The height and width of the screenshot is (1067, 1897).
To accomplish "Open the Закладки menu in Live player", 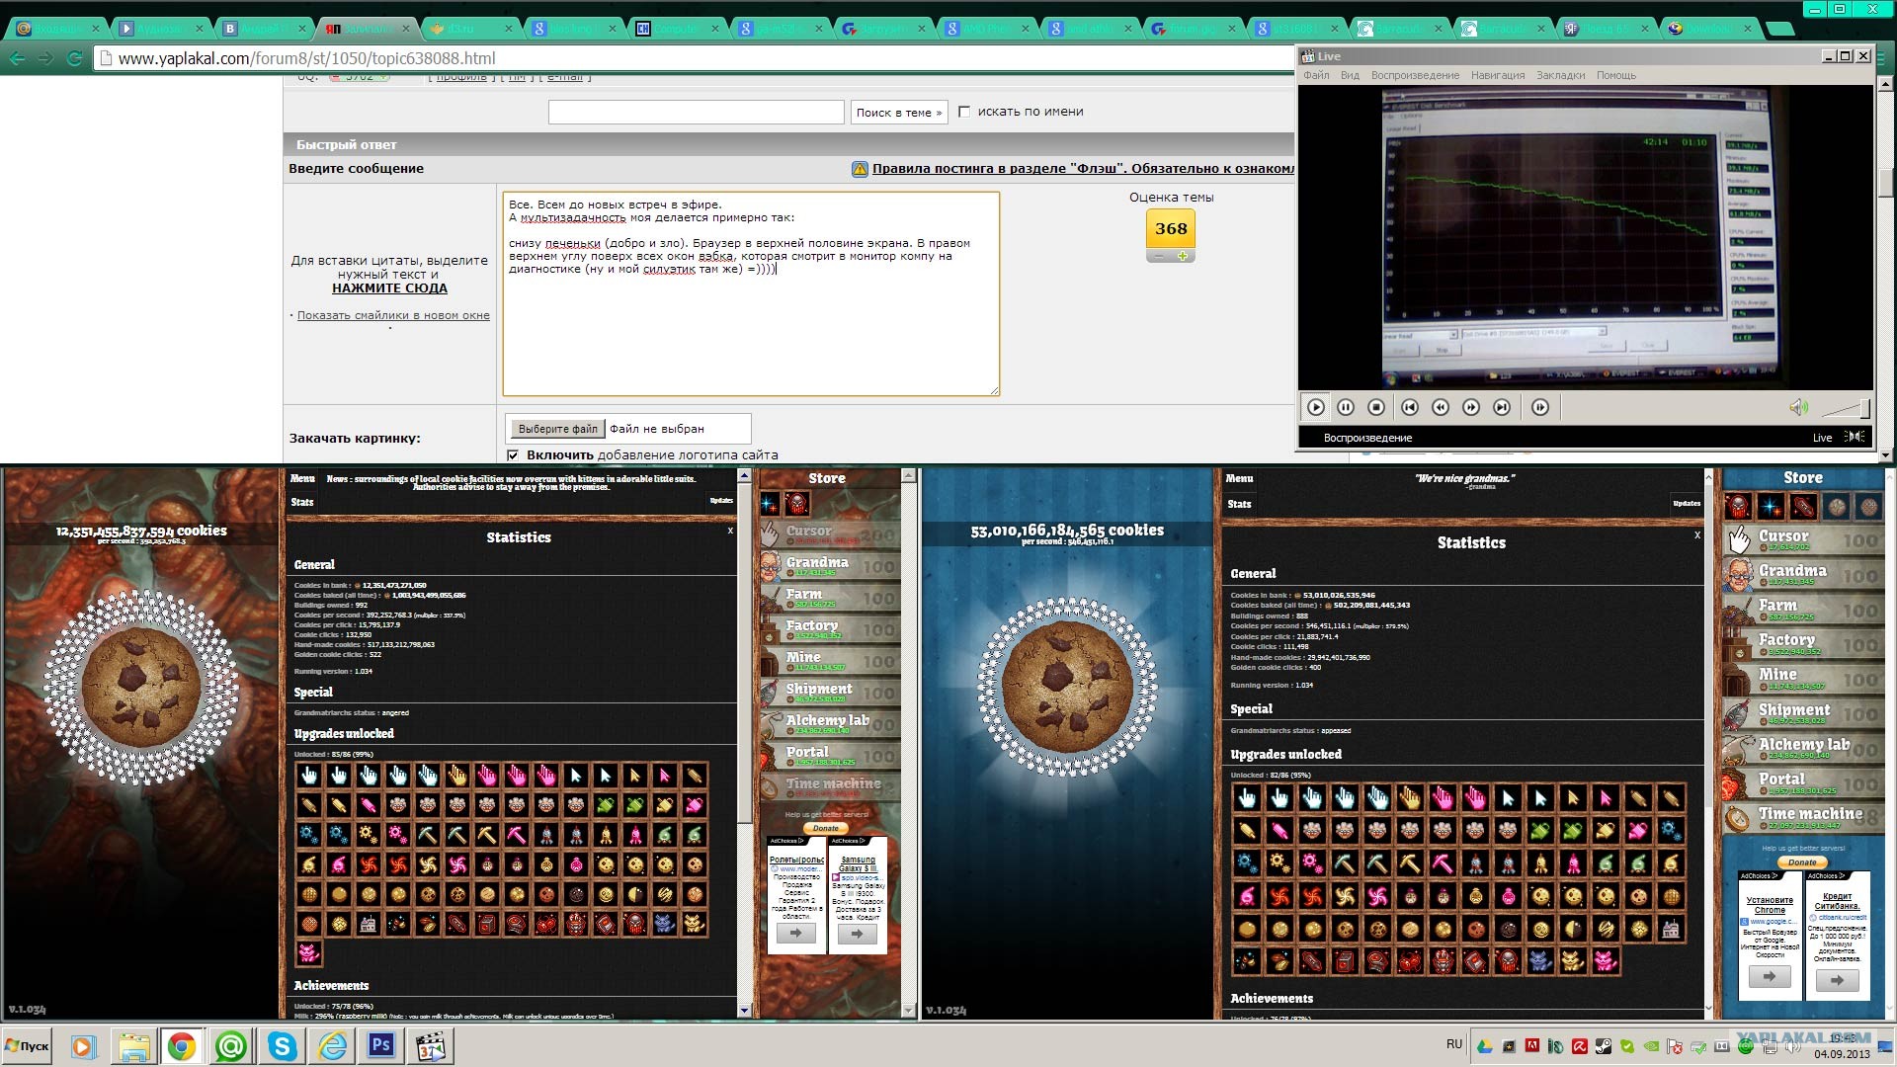I will pyautogui.click(x=1560, y=75).
